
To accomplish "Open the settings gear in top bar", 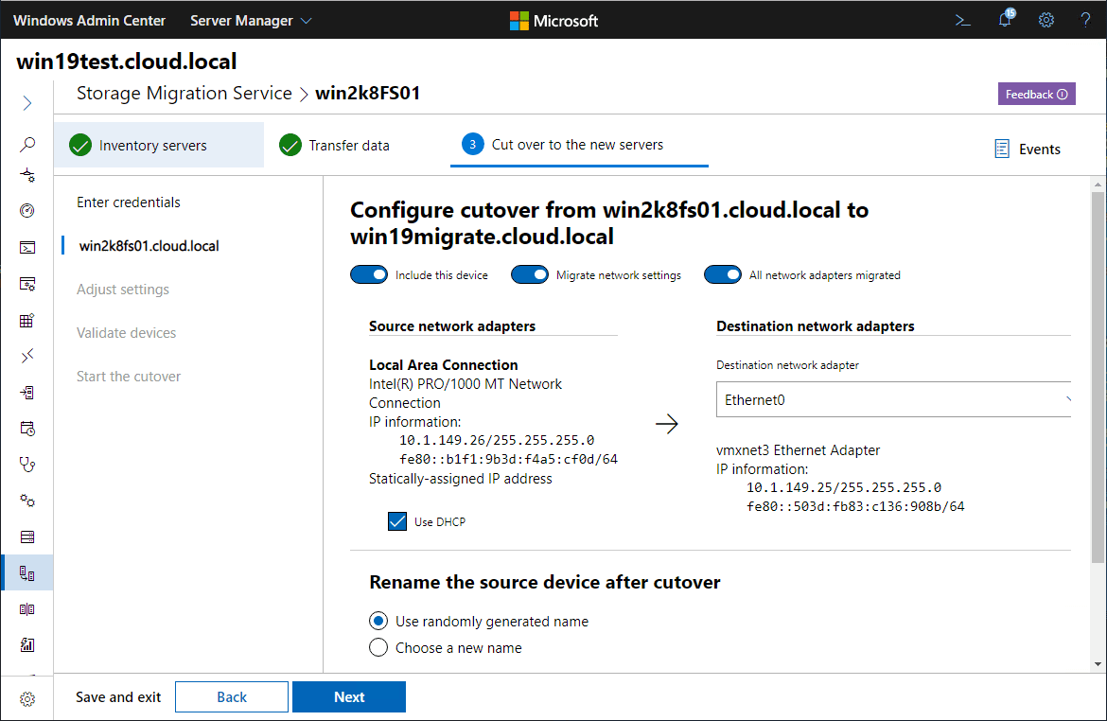I will click(x=1046, y=20).
